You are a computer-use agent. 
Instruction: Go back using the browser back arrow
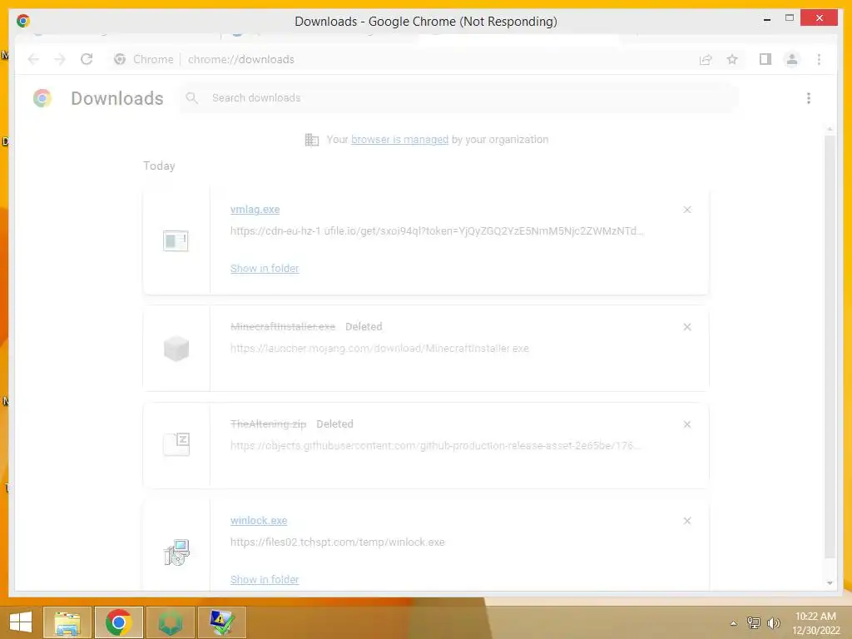[x=33, y=59]
